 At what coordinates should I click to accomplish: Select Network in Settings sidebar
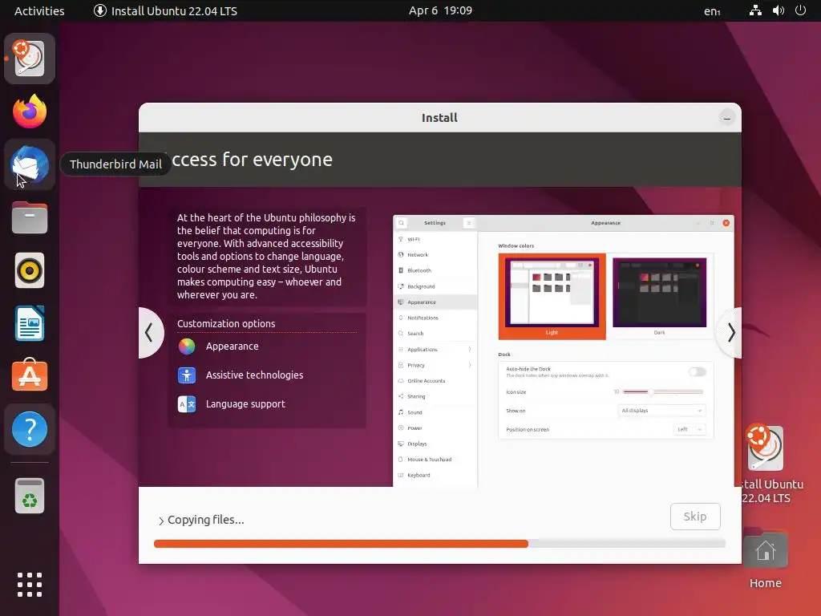coord(435,254)
